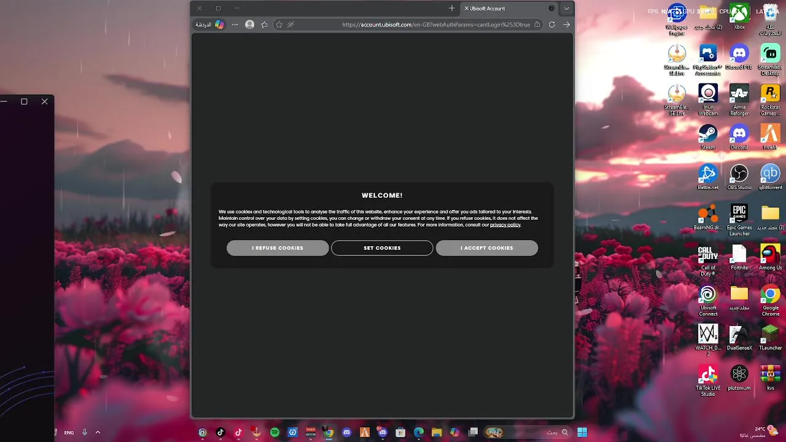
Task: Launch plutonium desktop shortcut
Action: [739, 378]
